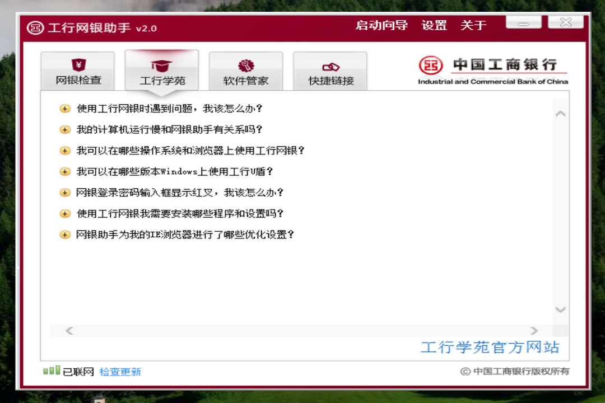Click the ICBC logo icon in the title bar

tap(35, 25)
